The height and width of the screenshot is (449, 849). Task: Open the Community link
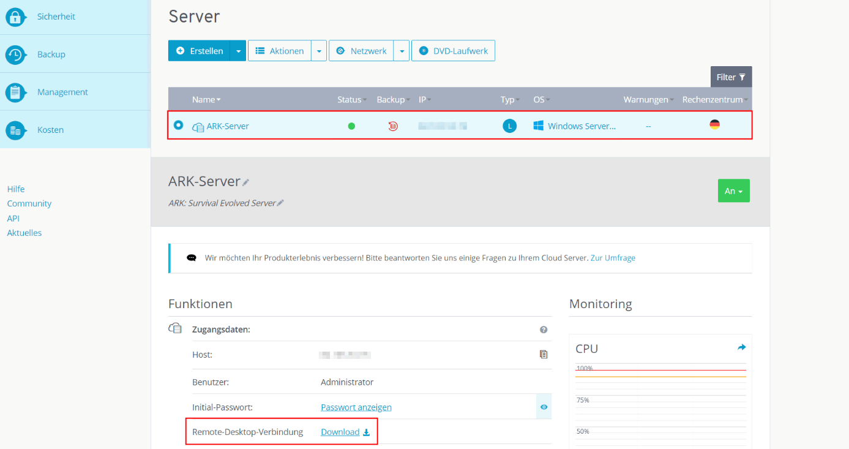click(29, 203)
